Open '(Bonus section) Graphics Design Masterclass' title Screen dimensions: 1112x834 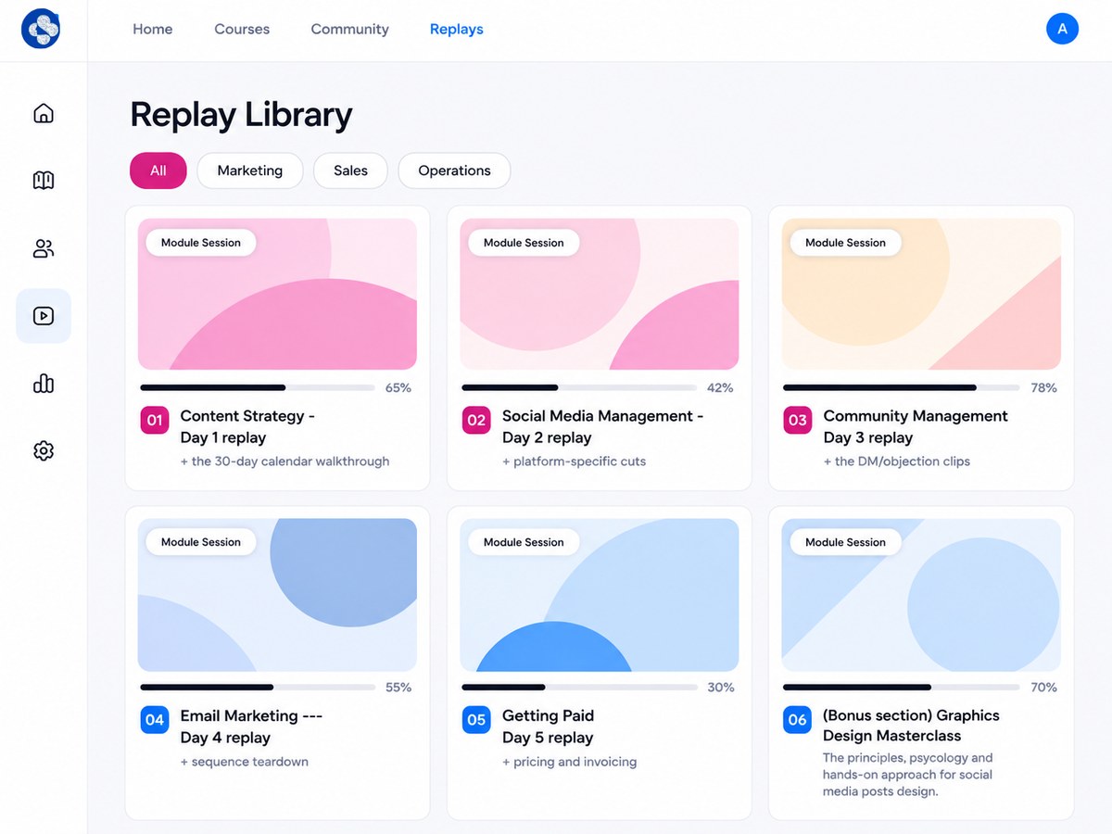pos(911,726)
